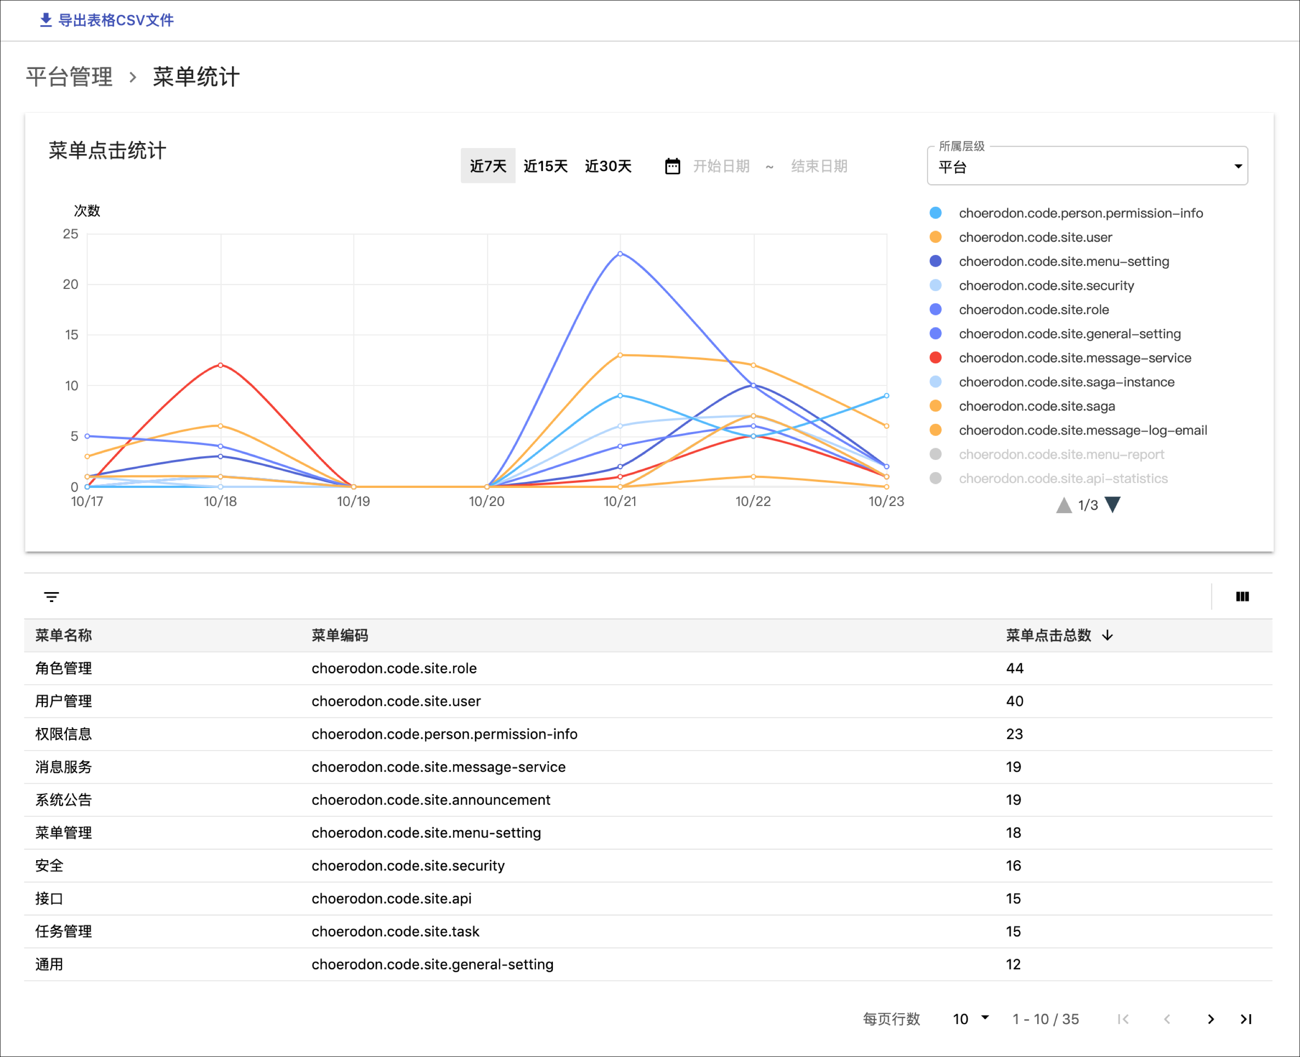This screenshot has height=1057, width=1300.
Task: Toggle message-log-email legend series
Action: tap(1068, 431)
